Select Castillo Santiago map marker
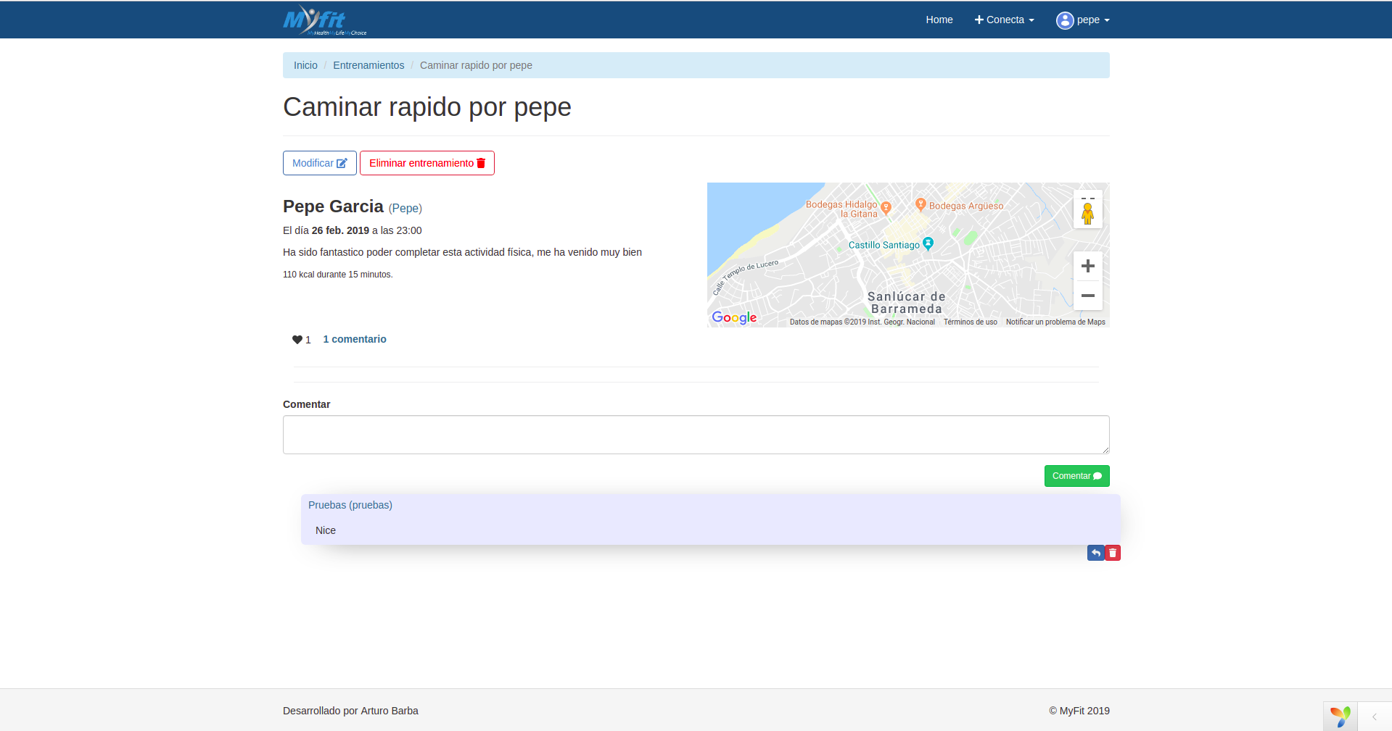 click(928, 243)
